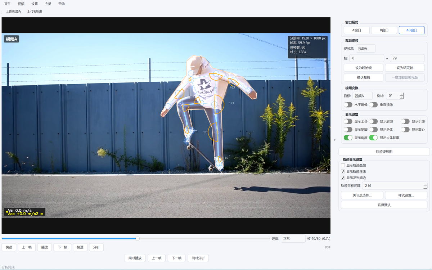The height and width of the screenshot is (270, 432).
Task: Enable the 显示重心 switch
Action: pyautogui.click(x=405, y=130)
